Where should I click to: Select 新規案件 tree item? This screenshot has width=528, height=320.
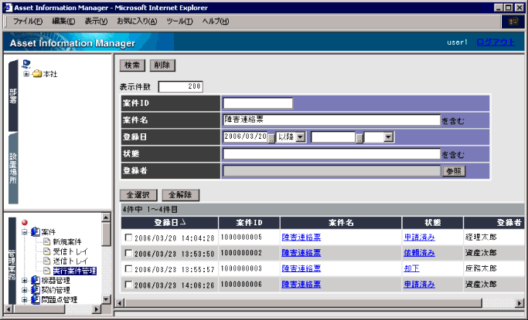click(67, 242)
